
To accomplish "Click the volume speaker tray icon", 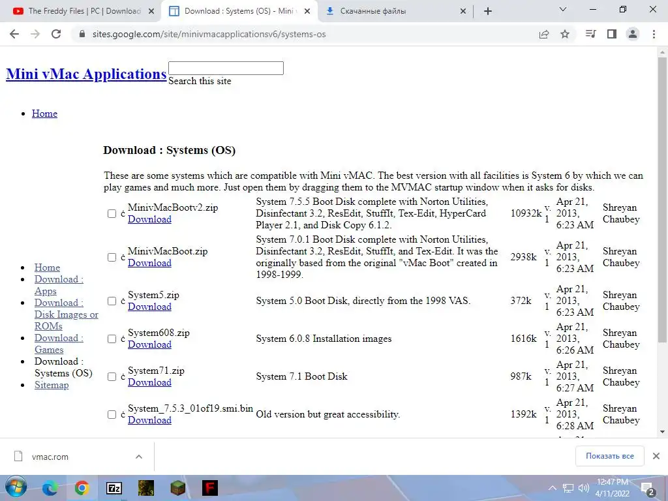I will [x=583, y=488].
